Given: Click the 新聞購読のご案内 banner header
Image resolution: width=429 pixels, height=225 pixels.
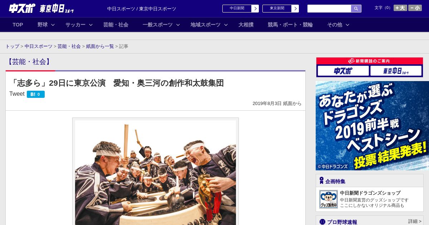Looking at the screenshot, I should (x=370, y=61).
